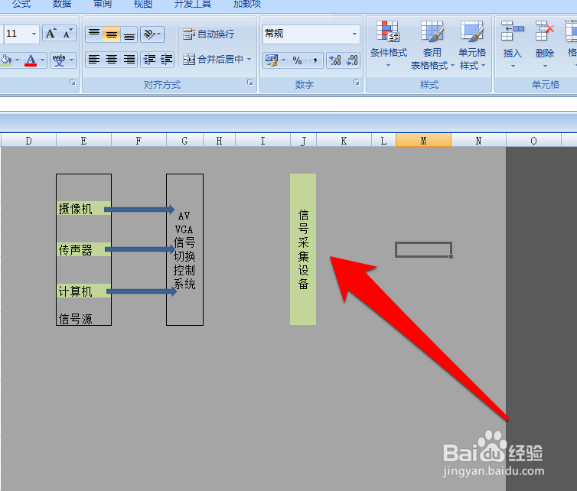Open the font group dialog launcher

(x=73, y=83)
